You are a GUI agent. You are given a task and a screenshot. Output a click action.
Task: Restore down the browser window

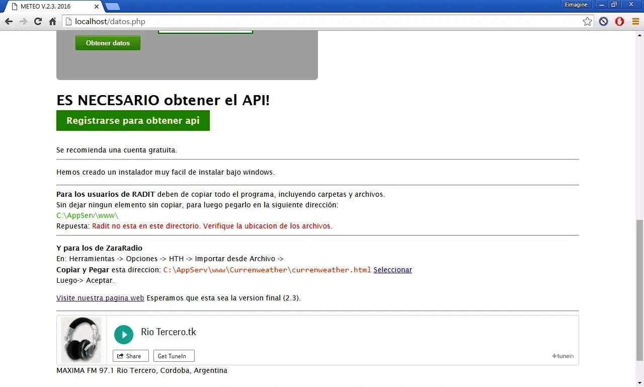[614, 5]
